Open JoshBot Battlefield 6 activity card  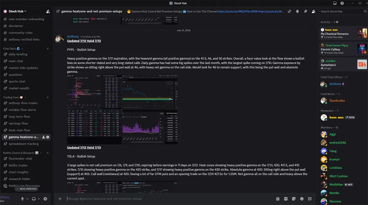point(343,65)
